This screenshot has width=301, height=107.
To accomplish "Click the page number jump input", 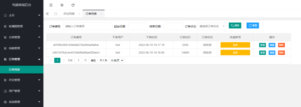I will (x=79, y=60).
